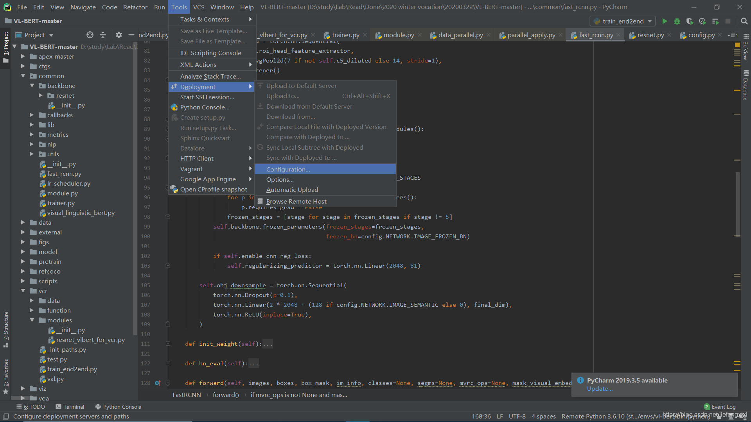Click the build/run anything icon next to profiler
This screenshot has height=422, width=751.
click(x=715, y=21)
